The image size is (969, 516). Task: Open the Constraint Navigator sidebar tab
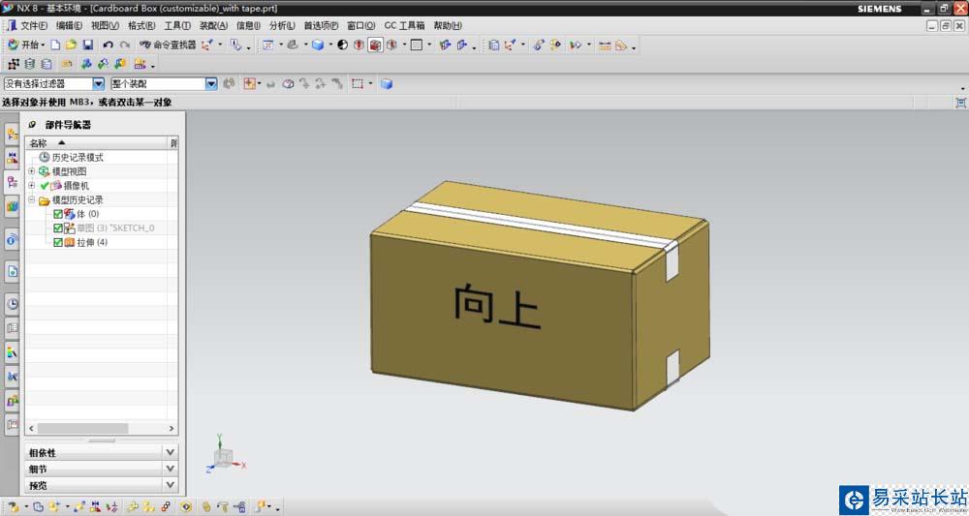[12, 158]
